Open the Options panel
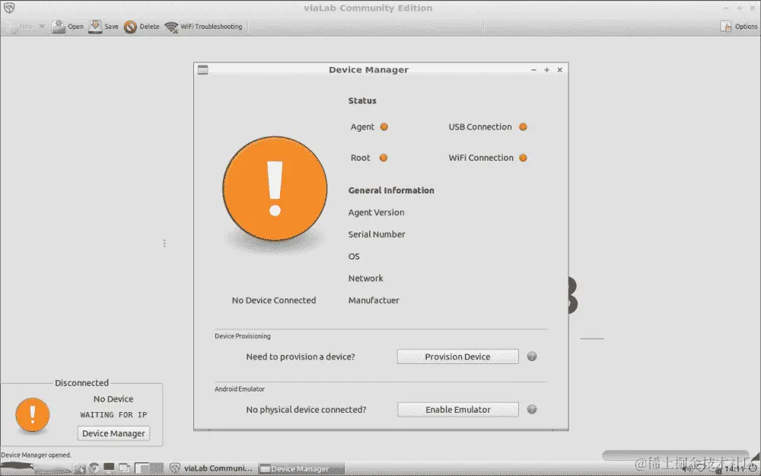The image size is (761, 476). point(739,27)
